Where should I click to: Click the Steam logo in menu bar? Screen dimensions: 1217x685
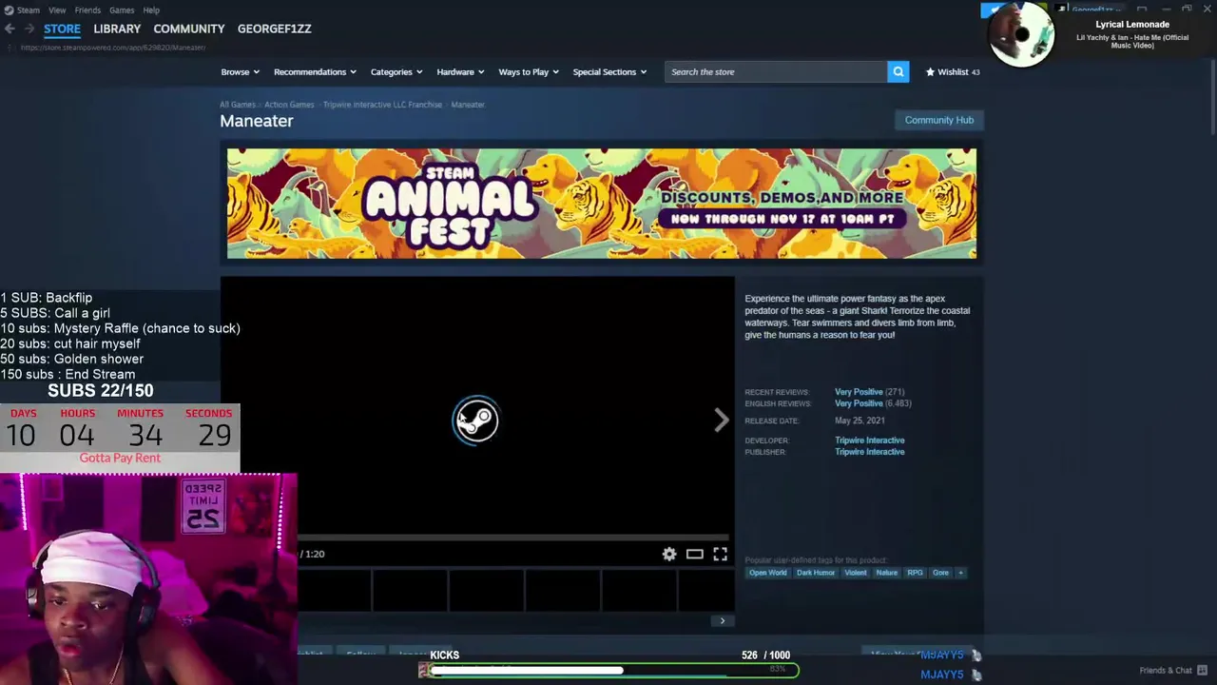tap(9, 10)
